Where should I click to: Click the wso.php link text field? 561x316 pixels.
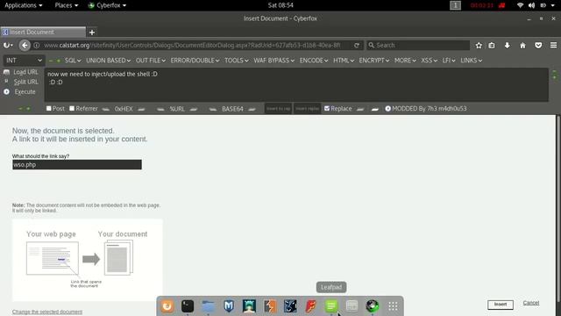[77, 165]
